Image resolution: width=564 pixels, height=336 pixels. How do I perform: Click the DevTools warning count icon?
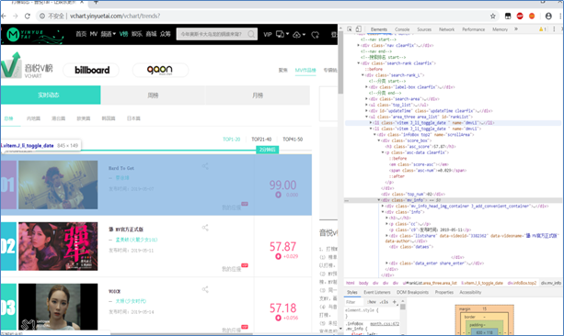543,29
